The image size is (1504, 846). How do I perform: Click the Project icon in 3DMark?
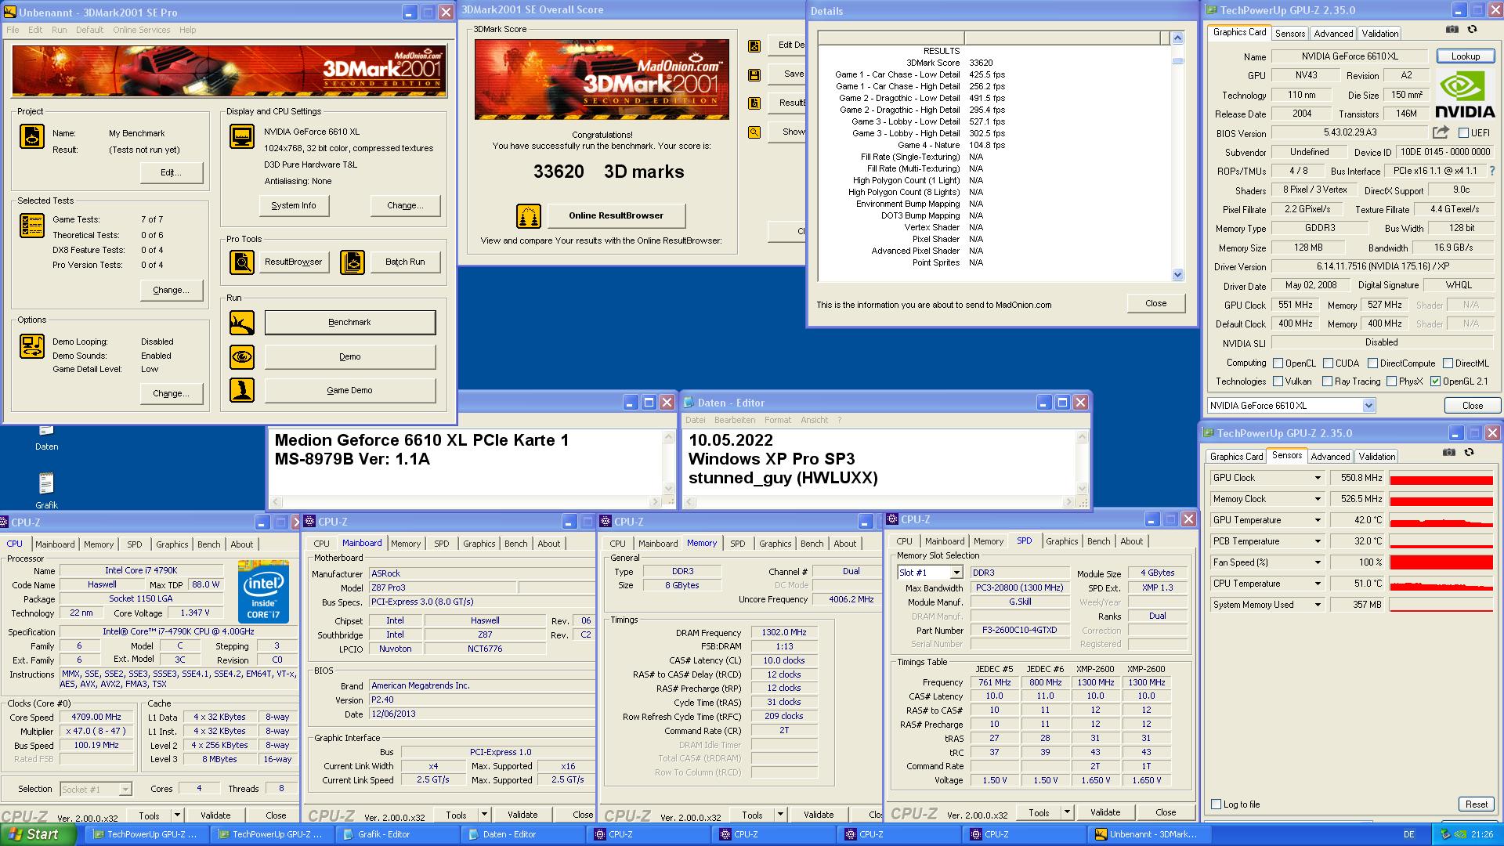32,136
